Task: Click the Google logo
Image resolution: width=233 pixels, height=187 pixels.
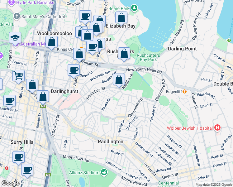Action: pos(10,183)
